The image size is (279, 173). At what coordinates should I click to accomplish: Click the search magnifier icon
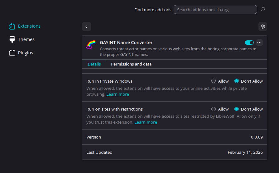click(x=263, y=10)
